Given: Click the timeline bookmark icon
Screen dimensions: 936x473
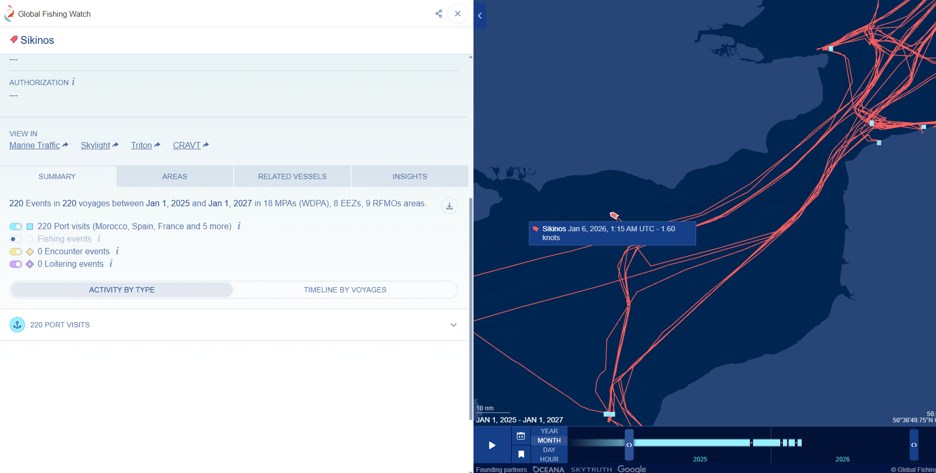Looking at the screenshot, I should tap(521, 454).
